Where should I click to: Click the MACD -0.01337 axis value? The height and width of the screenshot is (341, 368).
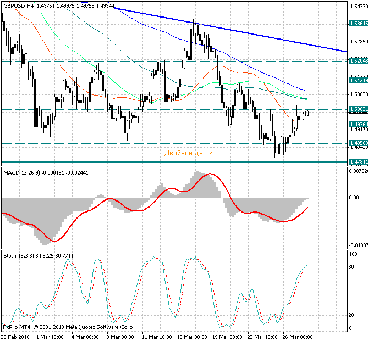359,245
